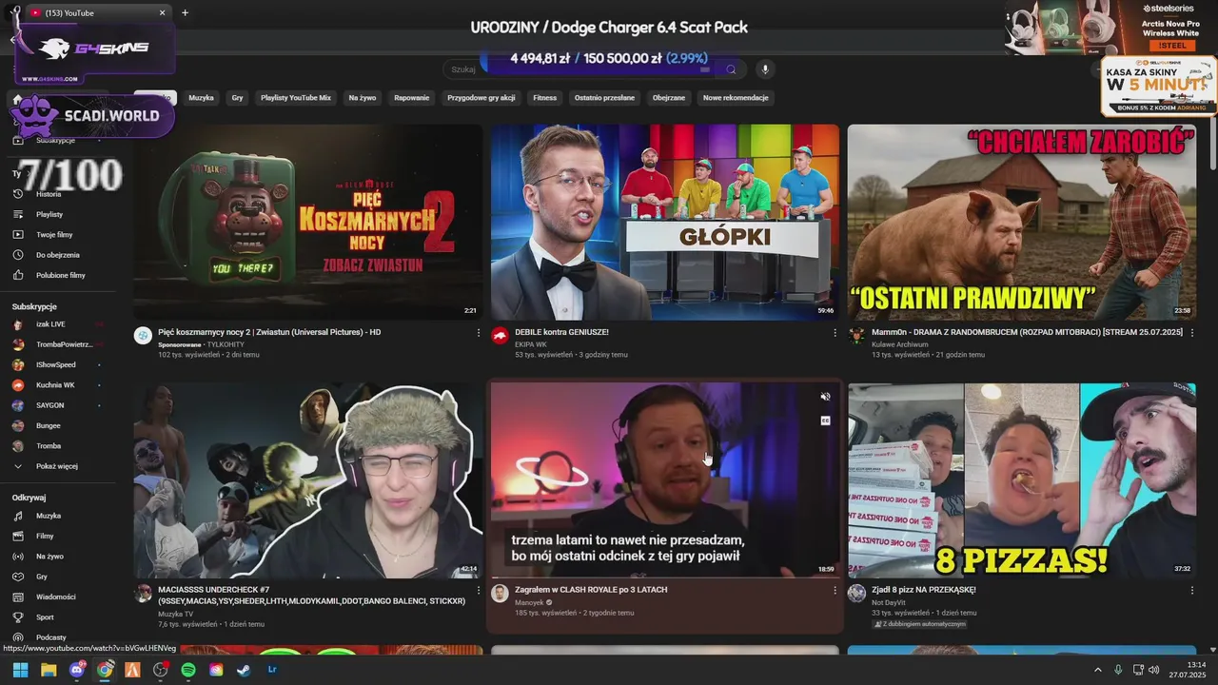Open the Kulawe Archiwum channel avatar
The image size is (1218, 685).
857,335
